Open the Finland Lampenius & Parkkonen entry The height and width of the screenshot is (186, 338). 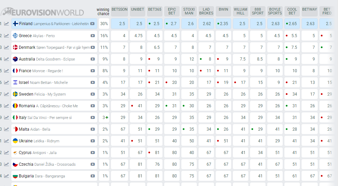tap(54, 24)
